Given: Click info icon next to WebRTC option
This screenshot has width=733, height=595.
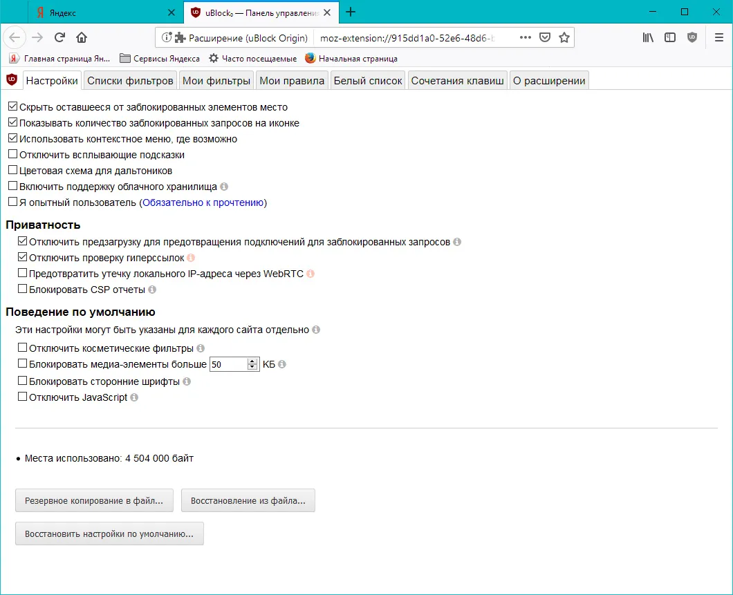Looking at the screenshot, I should tap(310, 274).
